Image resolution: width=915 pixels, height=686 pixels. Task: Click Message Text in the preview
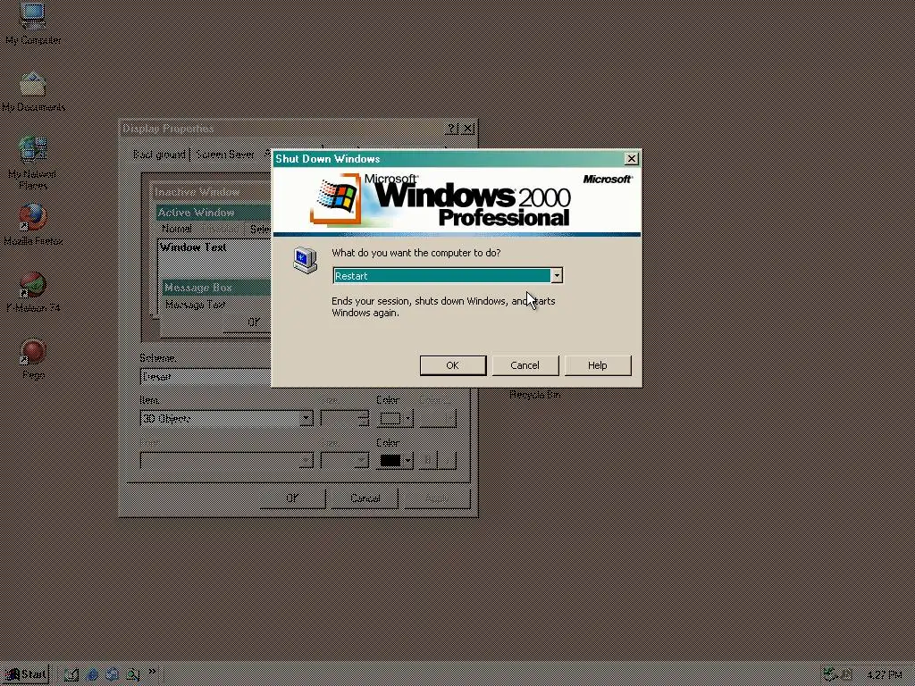coord(196,305)
